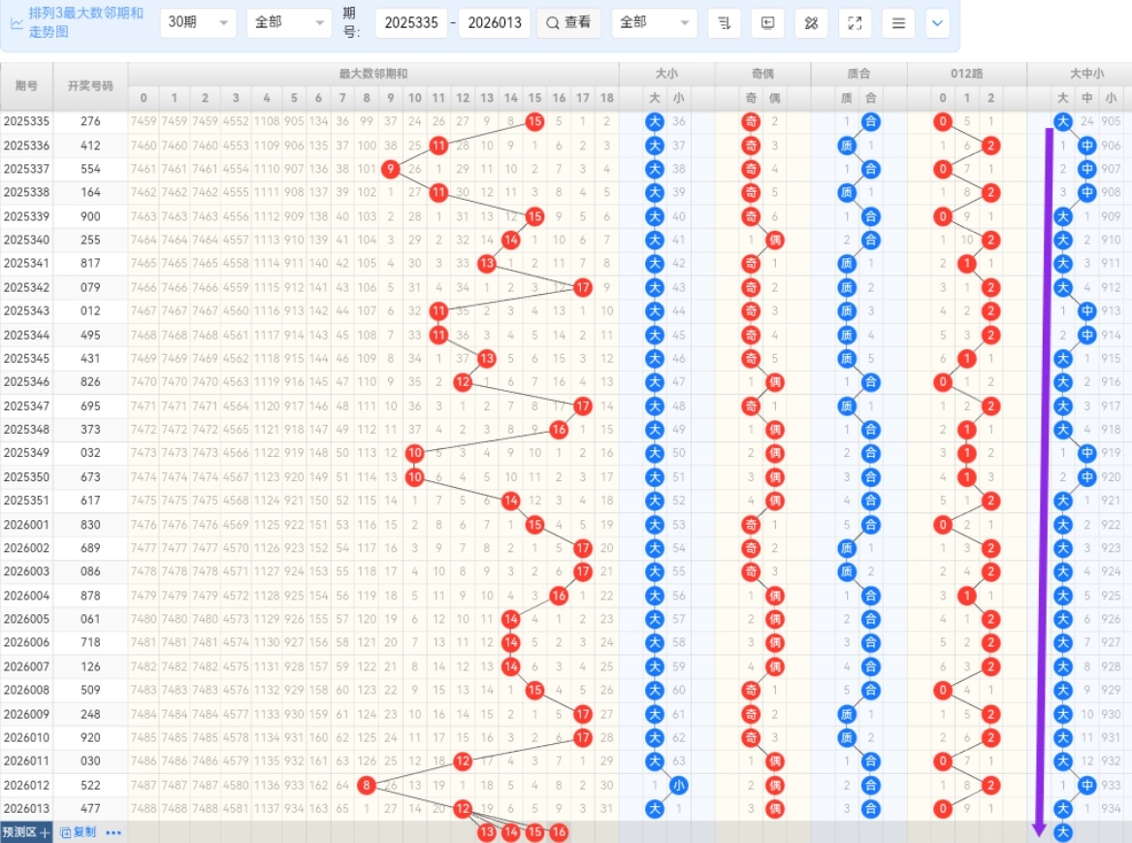Viewport: 1132px width, 843px height.
Task: Select predicted value 16 in prediction row
Action: pos(559,832)
